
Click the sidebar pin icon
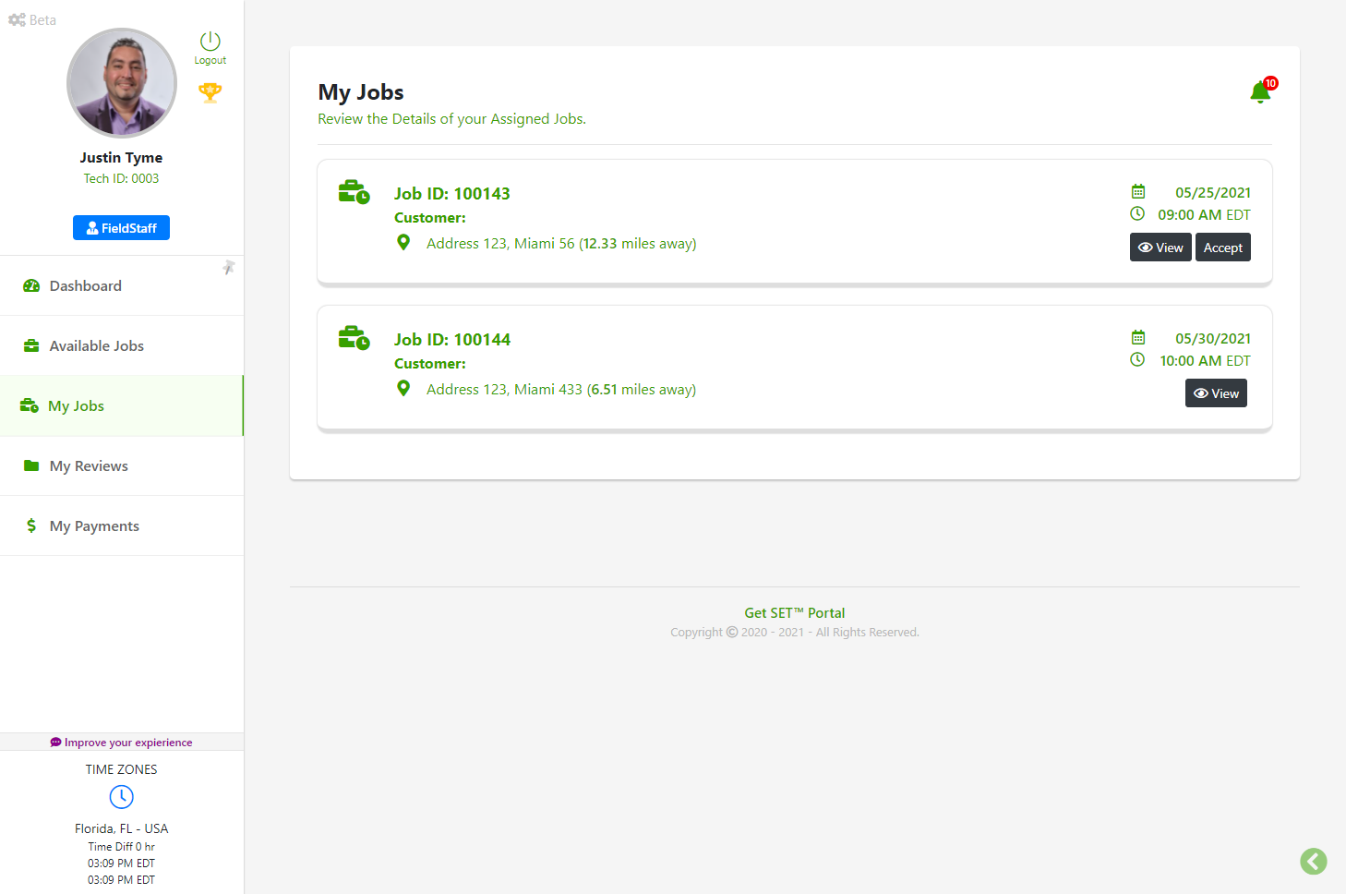[x=228, y=268]
